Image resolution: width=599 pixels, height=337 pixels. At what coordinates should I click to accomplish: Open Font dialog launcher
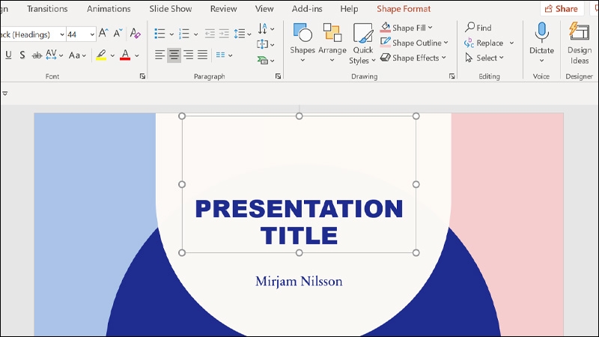click(x=142, y=76)
